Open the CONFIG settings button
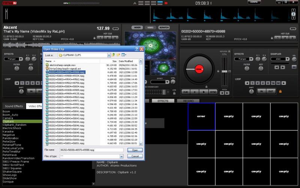Image resolution: width=300 pixels, height=188 pixels. point(254,2)
